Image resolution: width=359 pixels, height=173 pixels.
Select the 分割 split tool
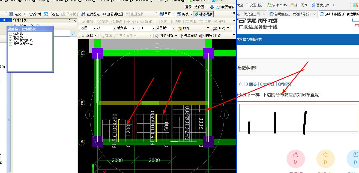219,21
